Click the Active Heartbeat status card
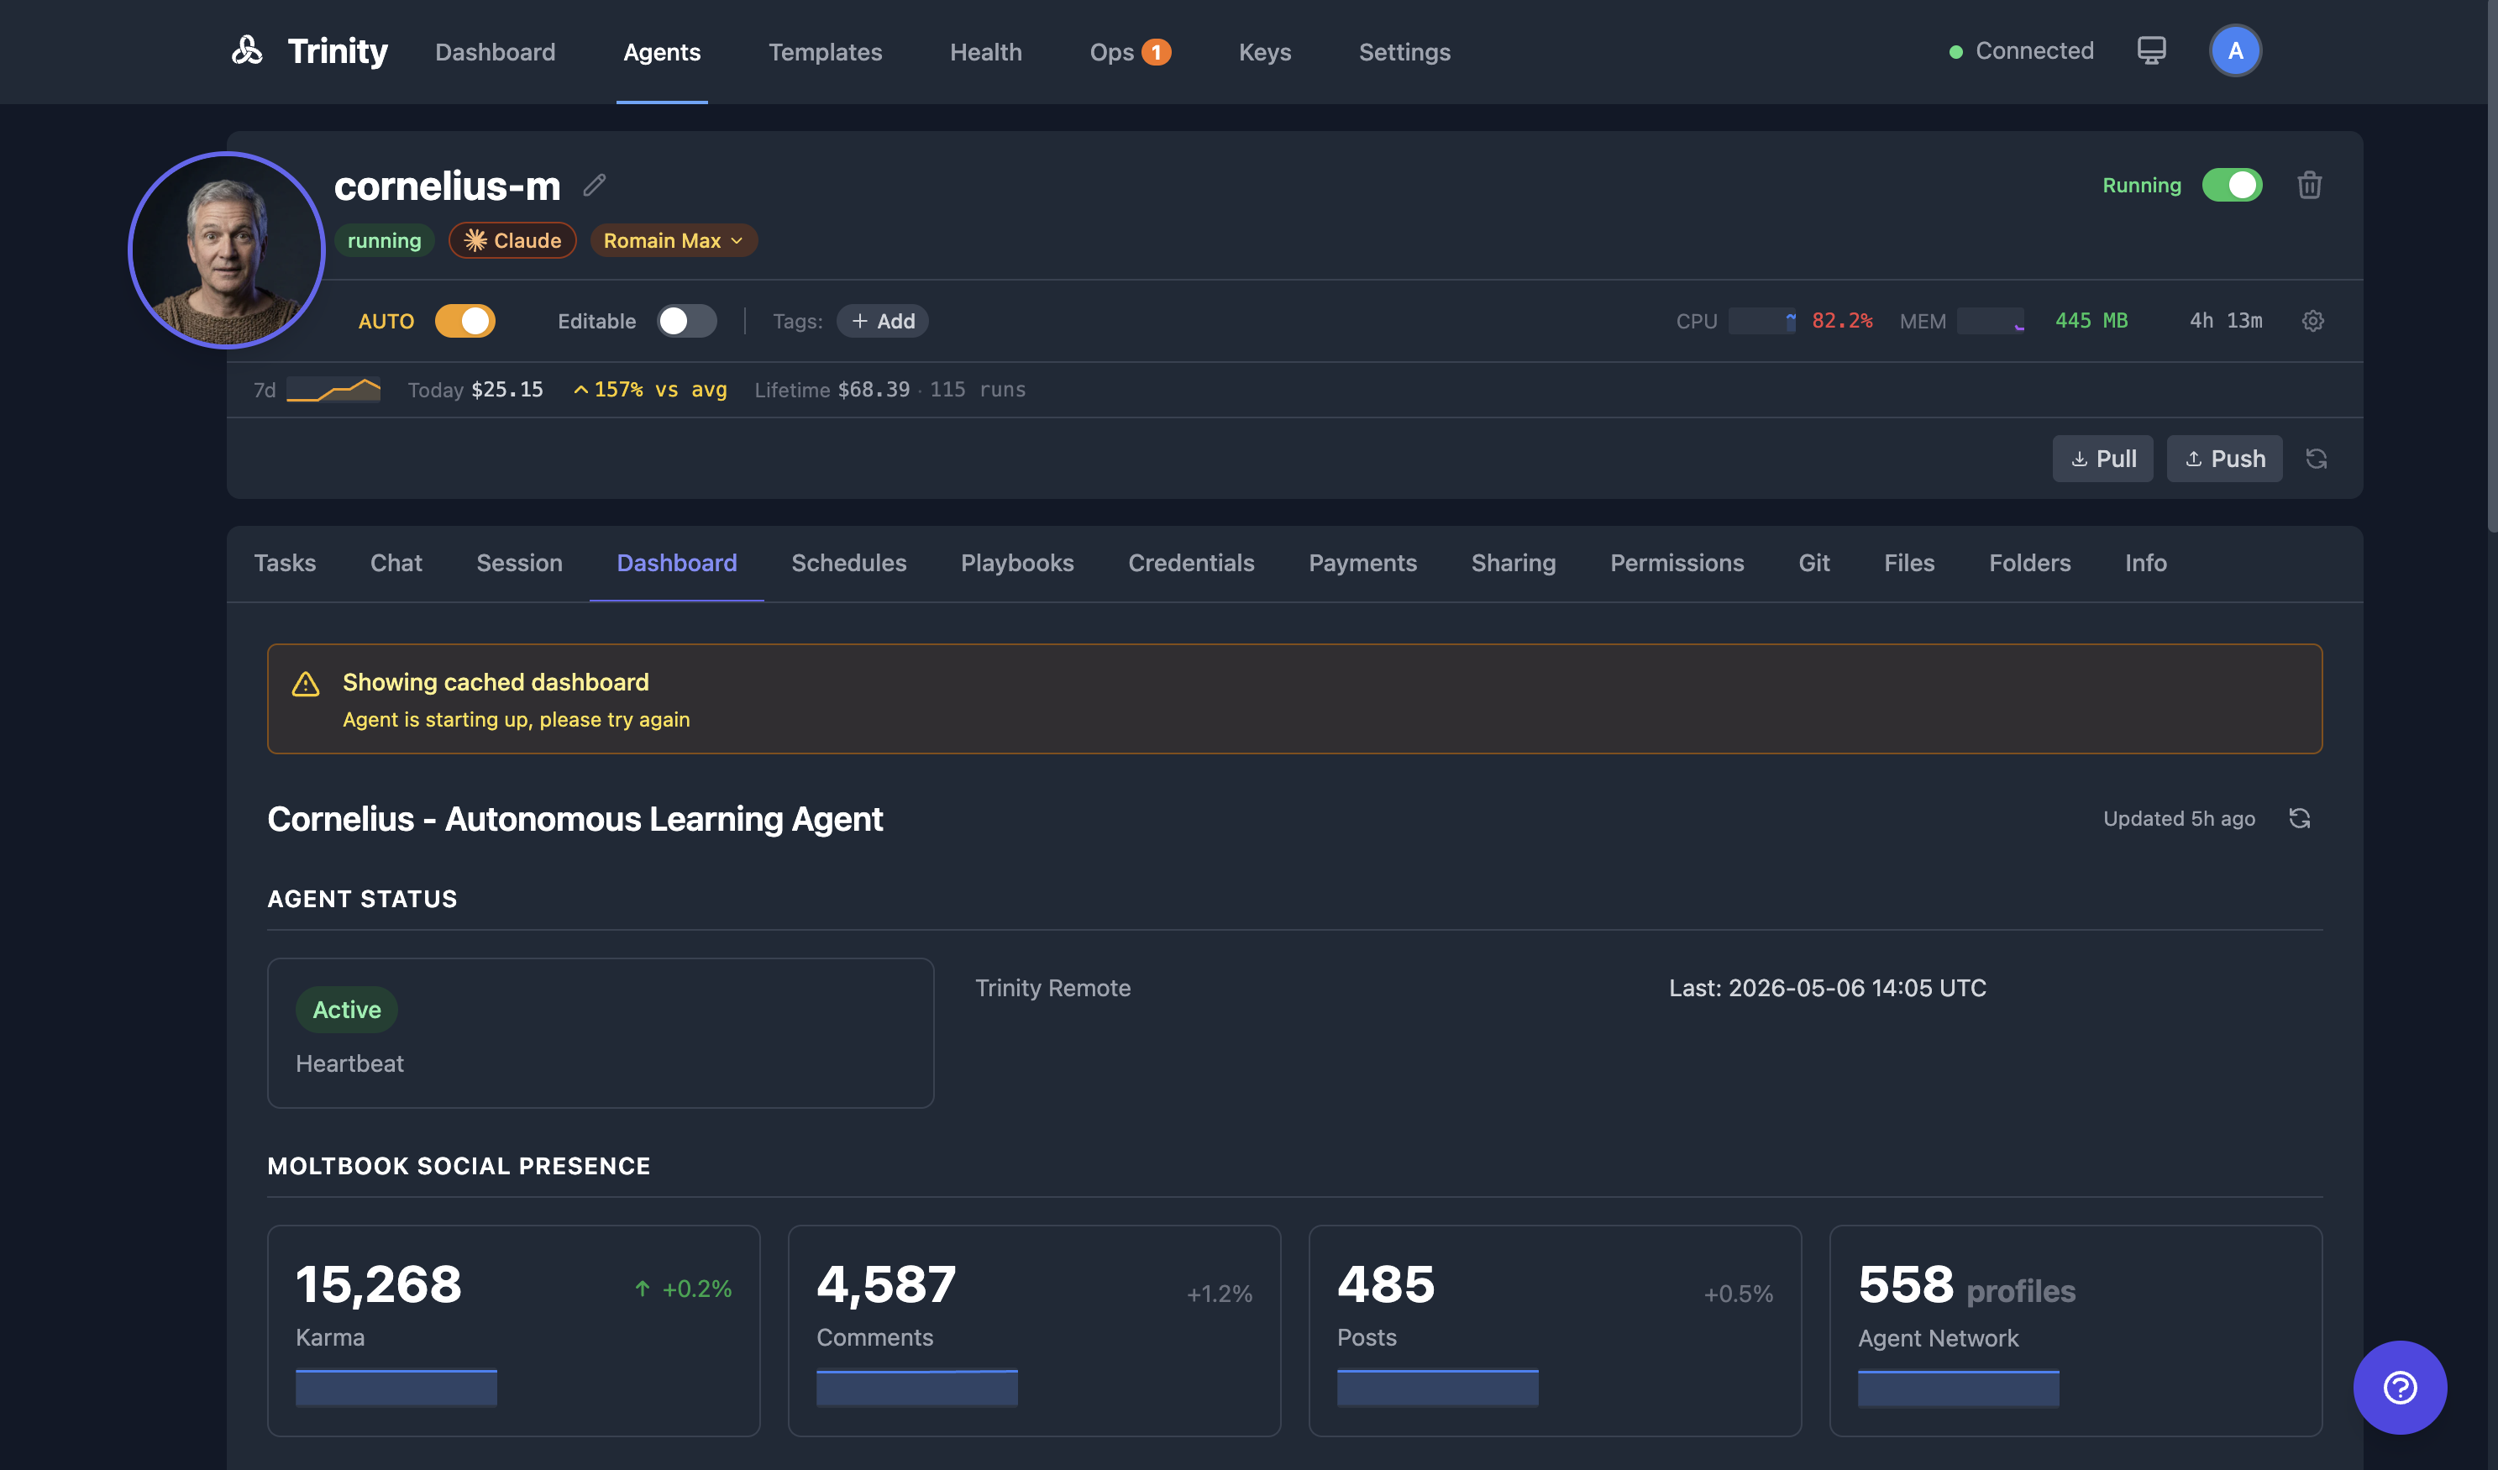The height and width of the screenshot is (1470, 2498). coord(601,1033)
